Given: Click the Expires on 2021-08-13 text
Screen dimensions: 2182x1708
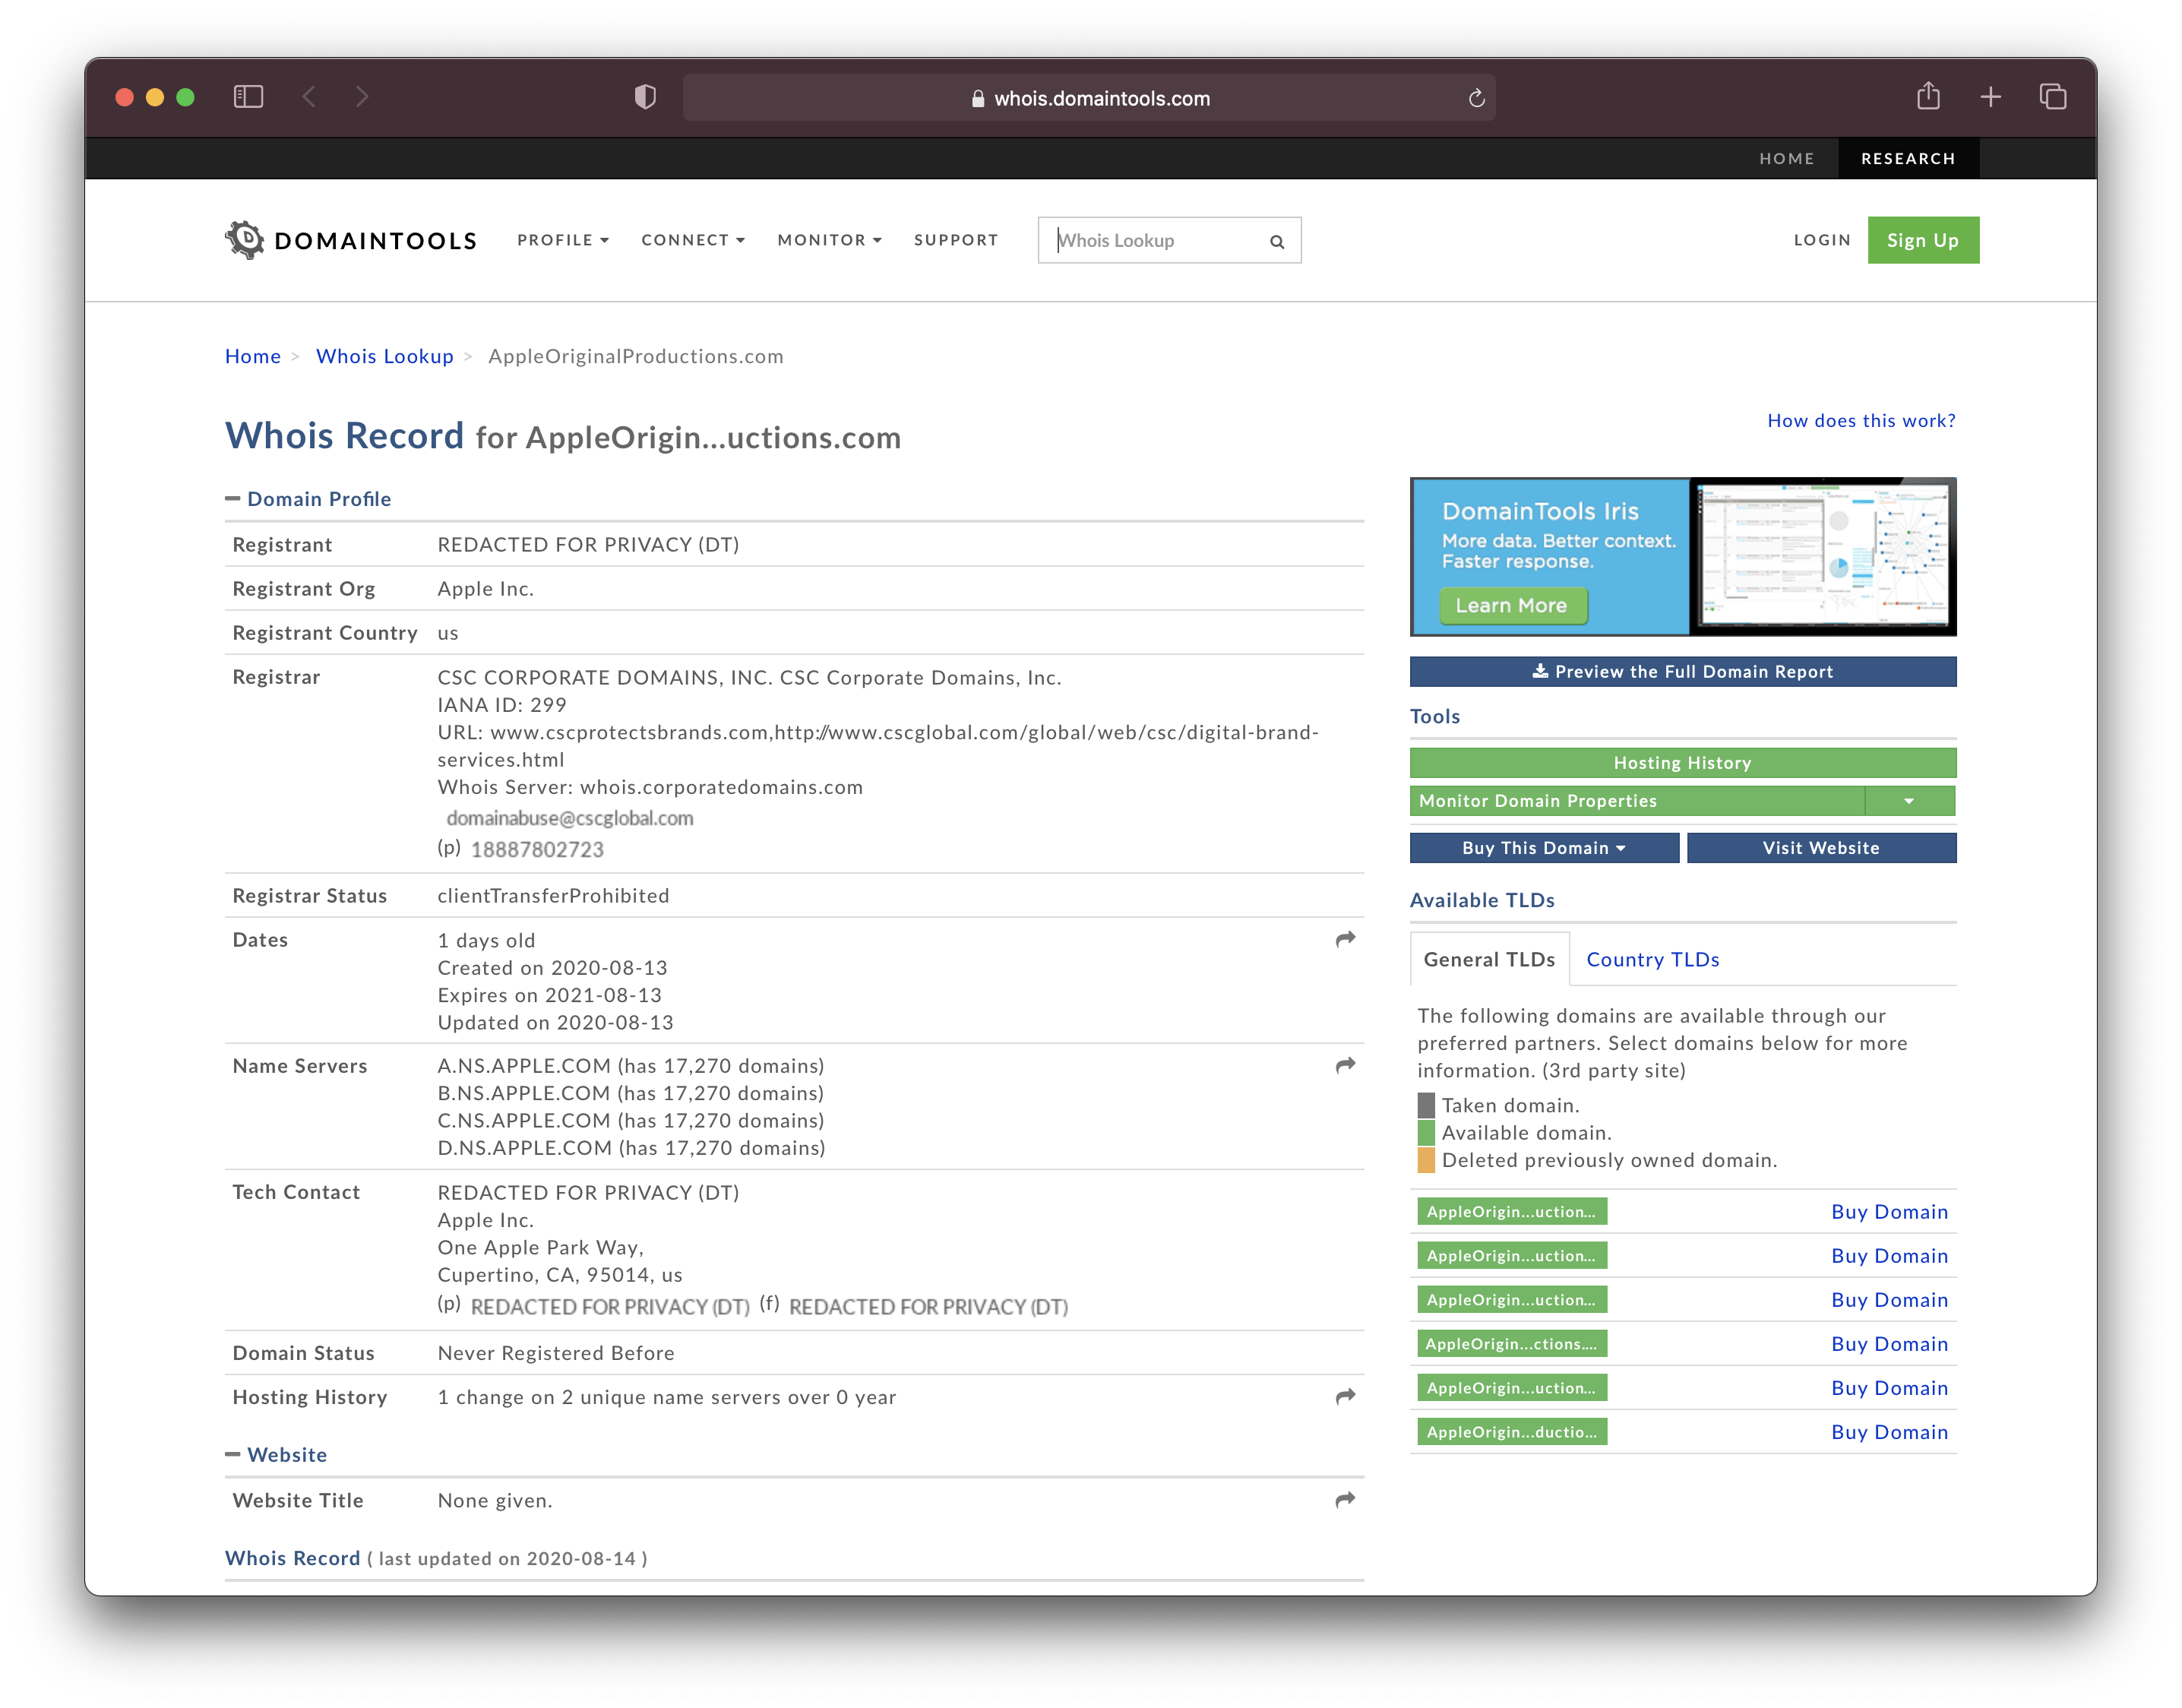Looking at the screenshot, I should tap(549, 995).
